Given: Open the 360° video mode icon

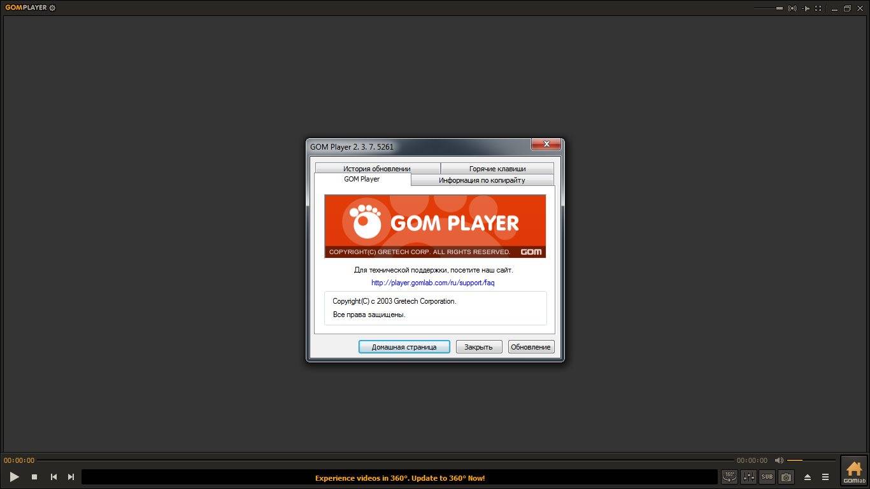Looking at the screenshot, I should tap(729, 476).
